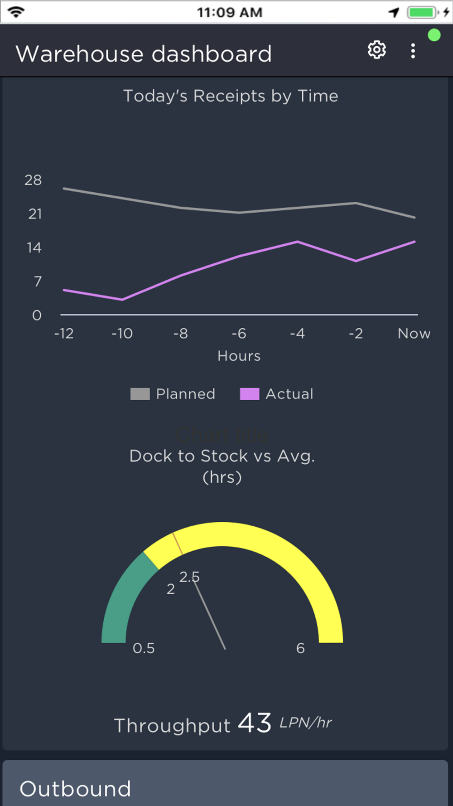Tap the Wi-Fi status icon
This screenshot has height=806, width=453.
(x=16, y=12)
